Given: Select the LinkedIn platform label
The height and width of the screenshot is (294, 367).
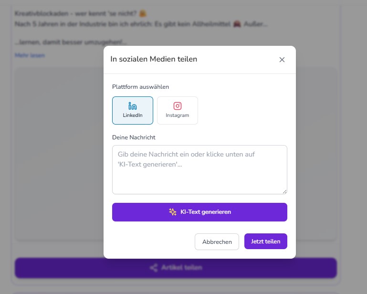Looking at the screenshot, I should pos(133,115).
